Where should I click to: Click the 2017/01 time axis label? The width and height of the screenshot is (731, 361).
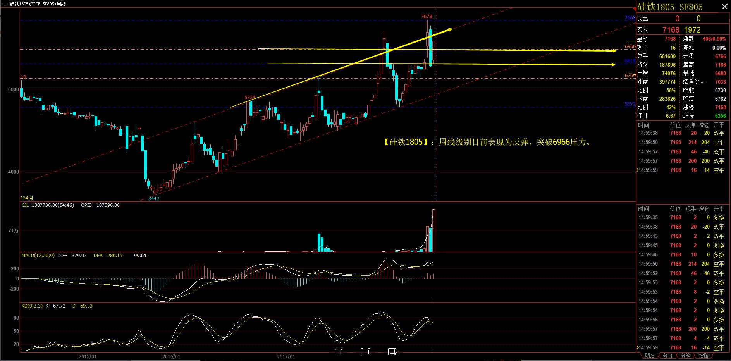pyautogui.click(x=286, y=356)
